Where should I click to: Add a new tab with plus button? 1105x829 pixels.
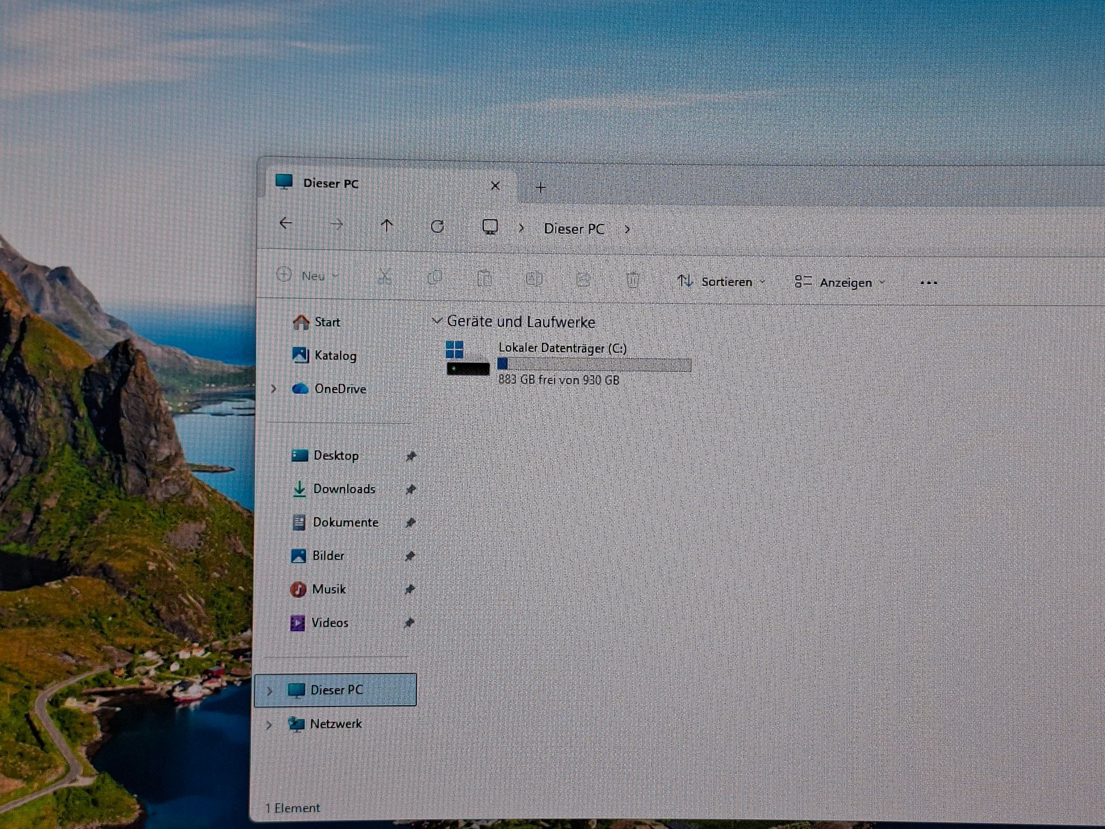[541, 187]
